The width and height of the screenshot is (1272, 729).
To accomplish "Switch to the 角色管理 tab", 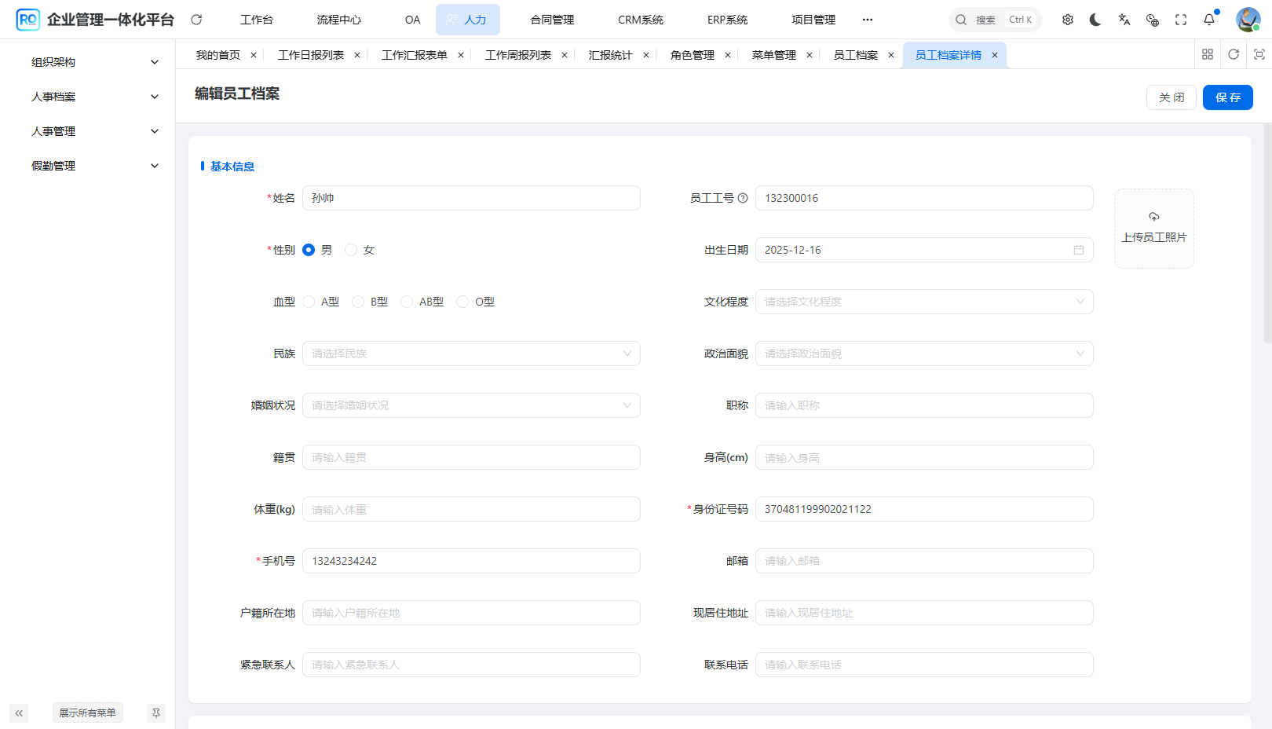I will pyautogui.click(x=692, y=54).
